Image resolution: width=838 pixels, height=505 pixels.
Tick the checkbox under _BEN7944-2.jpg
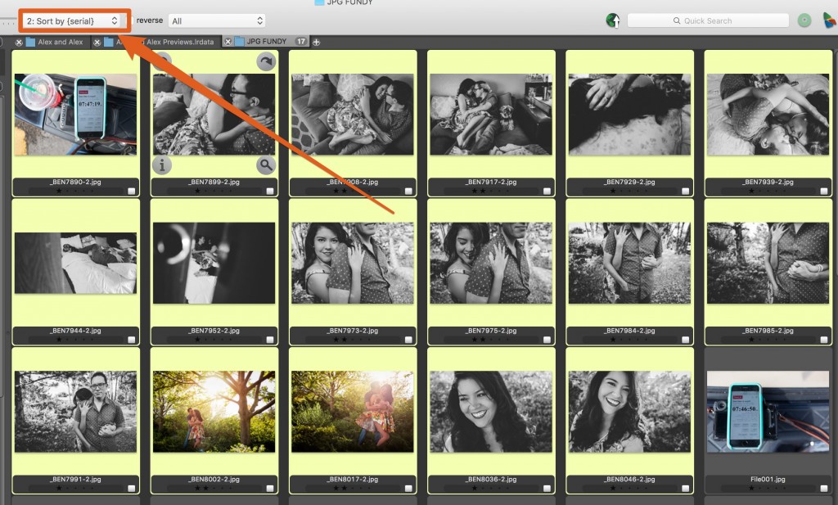pyautogui.click(x=132, y=340)
